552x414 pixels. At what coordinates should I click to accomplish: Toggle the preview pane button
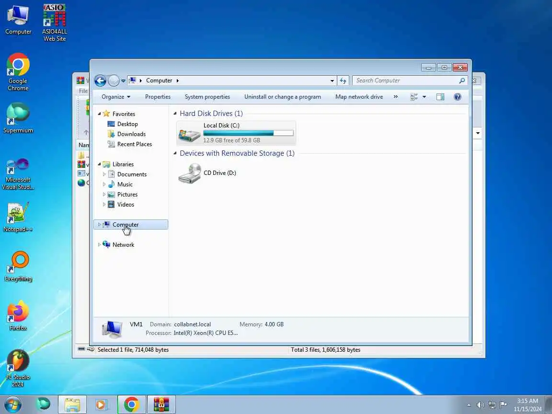click(440, 97)
